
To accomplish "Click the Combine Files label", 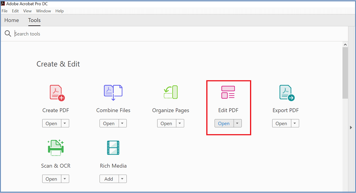I will pyautogui.click(x=113, y=110).
